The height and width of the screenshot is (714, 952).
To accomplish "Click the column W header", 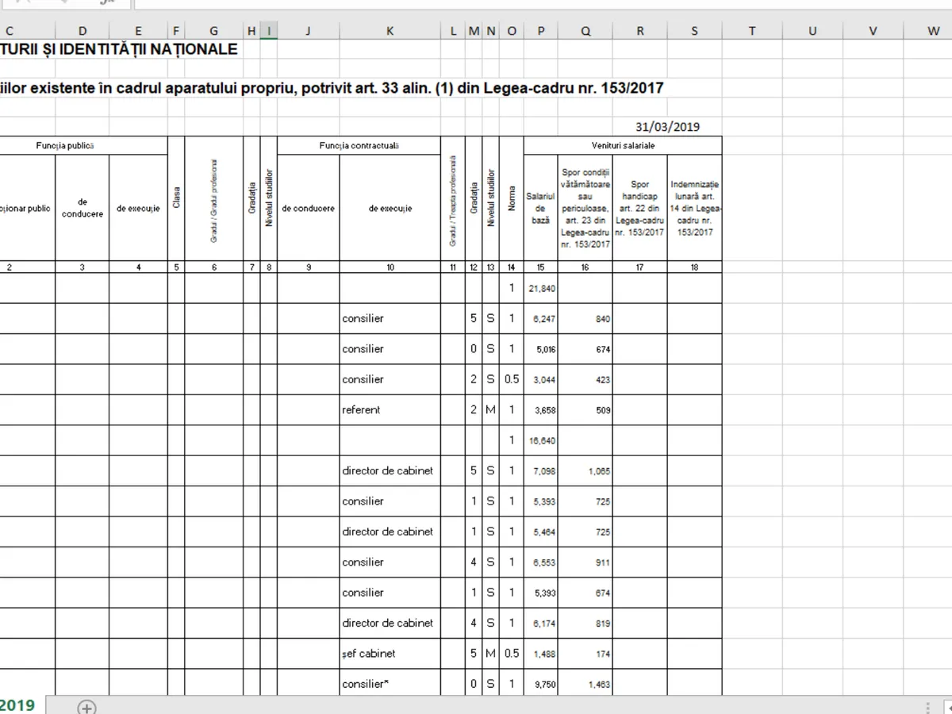I will point(933,31).
